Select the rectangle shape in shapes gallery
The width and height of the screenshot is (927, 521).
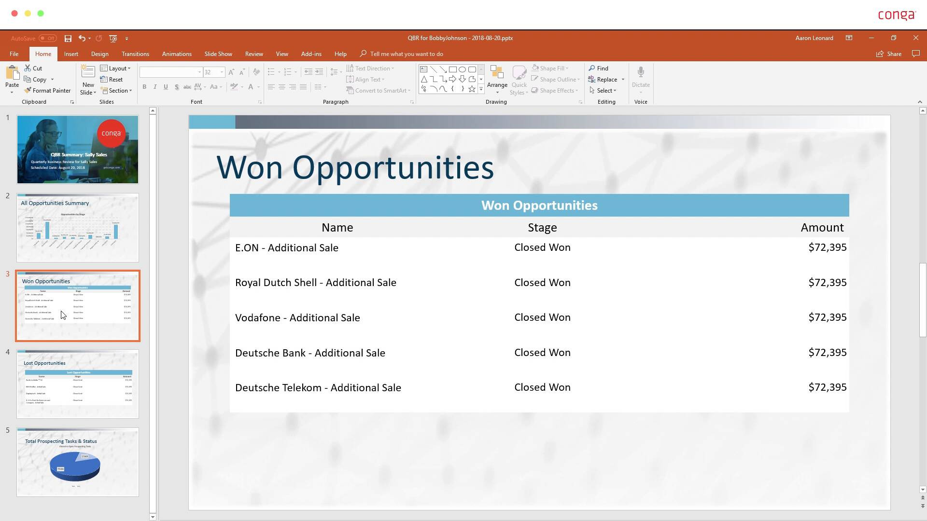(x=452, y=69)
